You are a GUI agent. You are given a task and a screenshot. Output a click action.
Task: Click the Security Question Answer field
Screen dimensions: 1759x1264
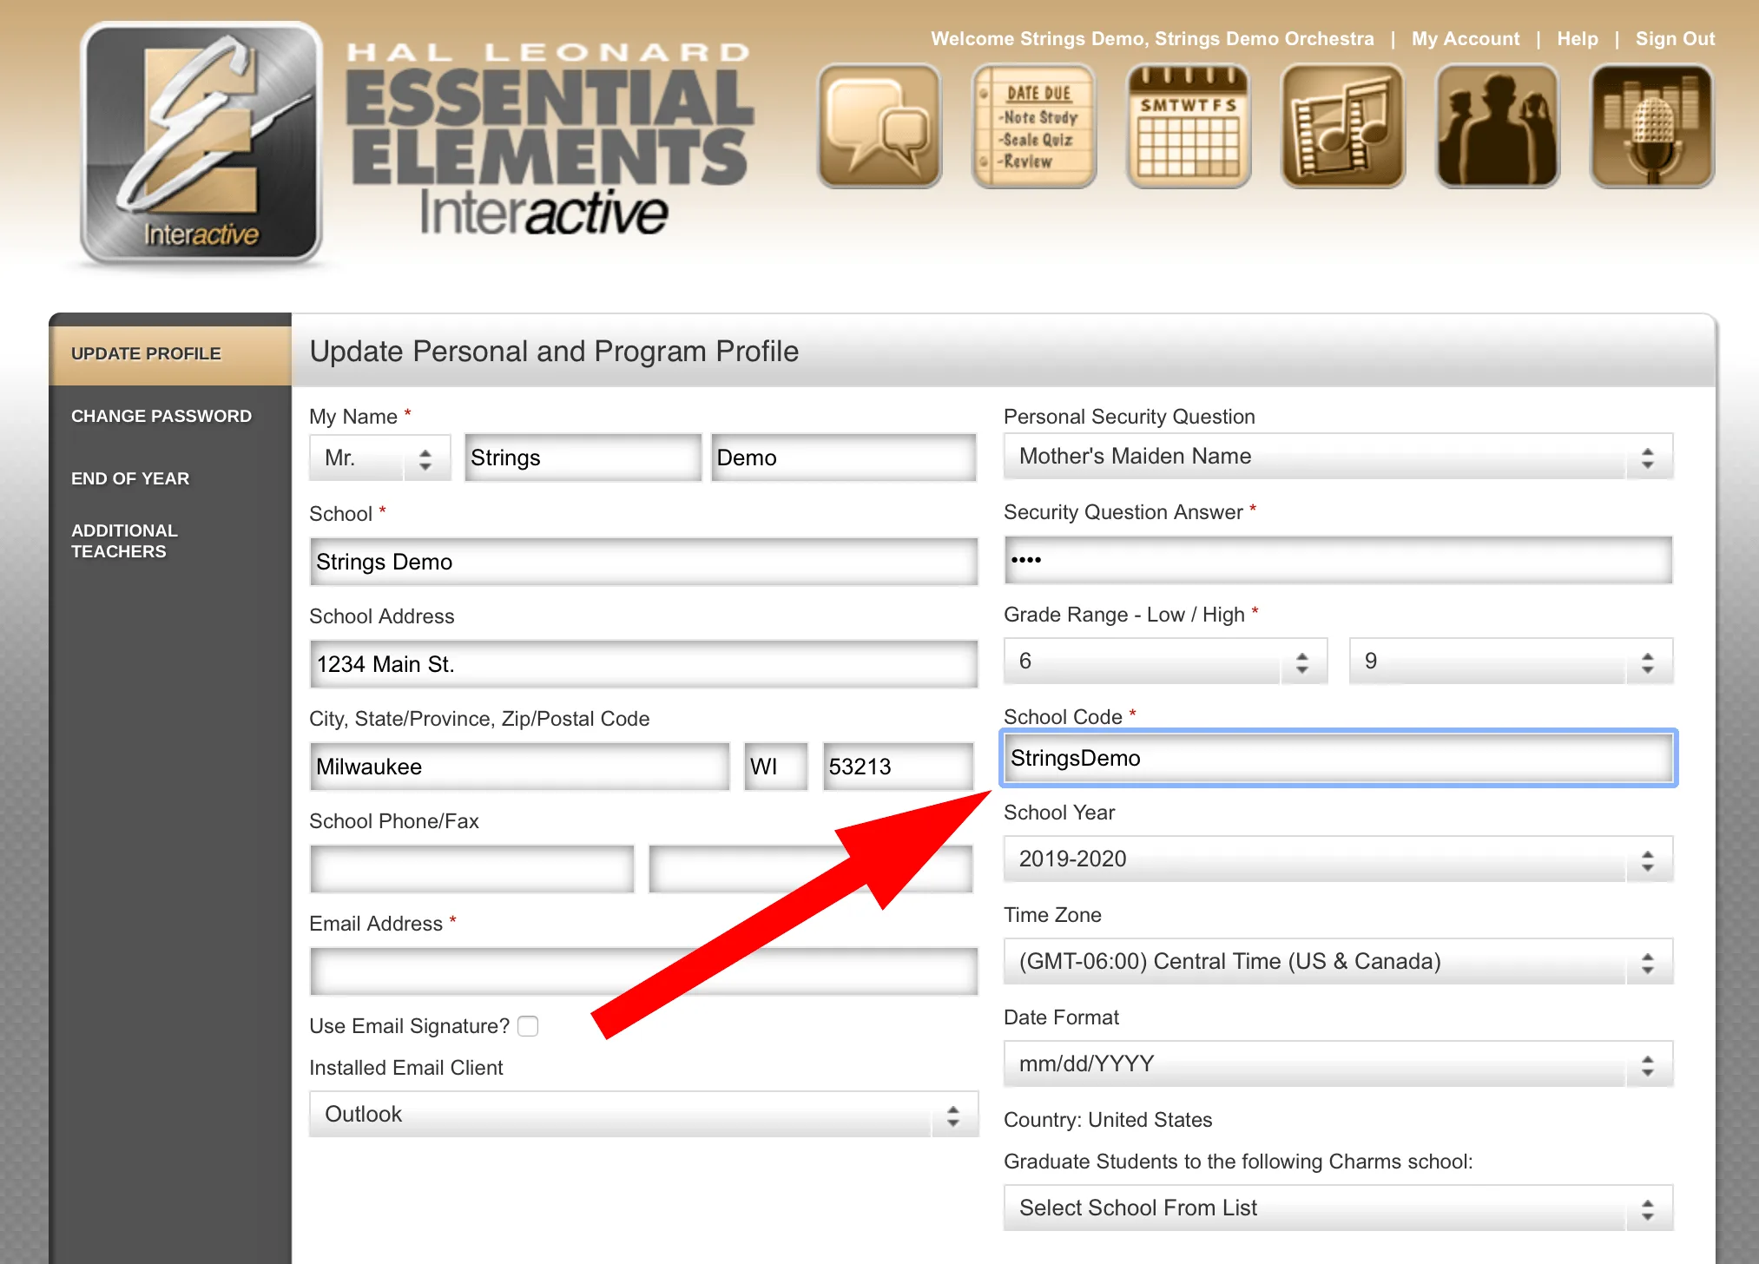tap(1338, 560)
